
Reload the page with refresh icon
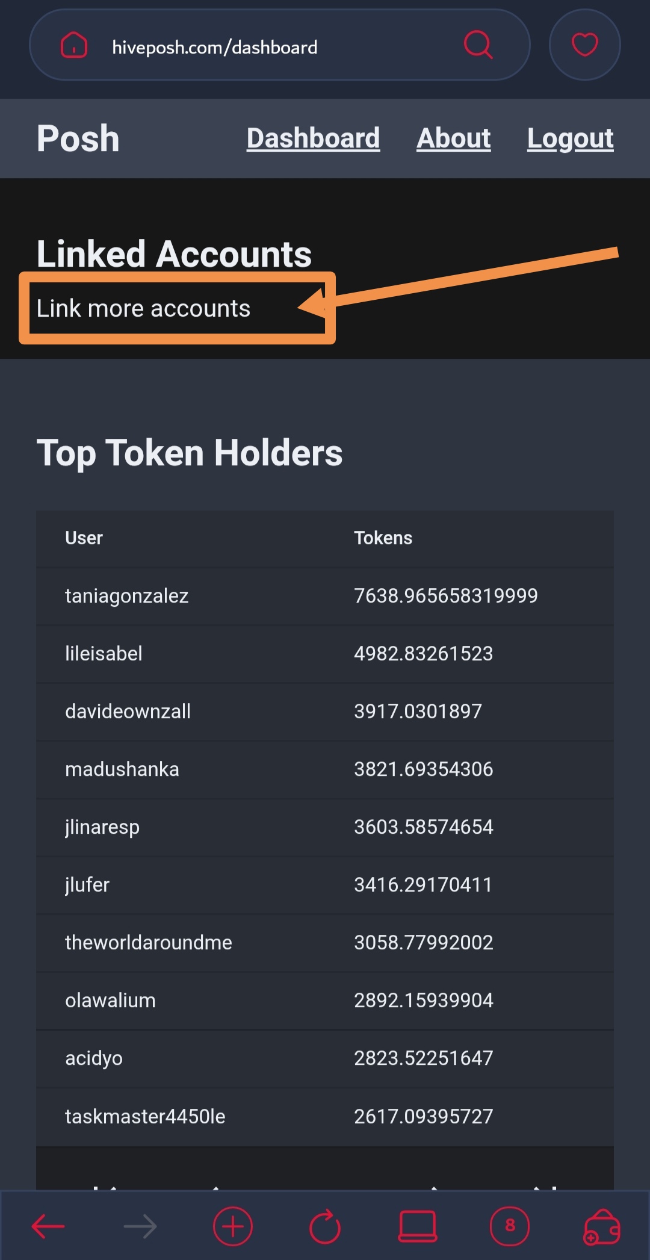325,1226
